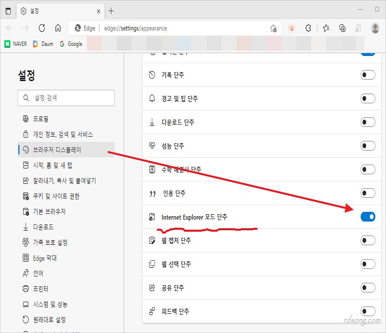Click the address bar showing edge://settings/appearance
The height and width of the screenshot is (333, 386).
click(x=169, y=28)
